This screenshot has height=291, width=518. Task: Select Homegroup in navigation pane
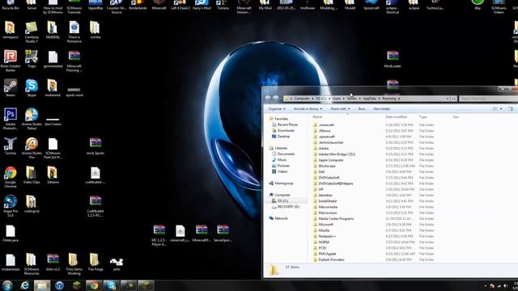tap(281, 183)
